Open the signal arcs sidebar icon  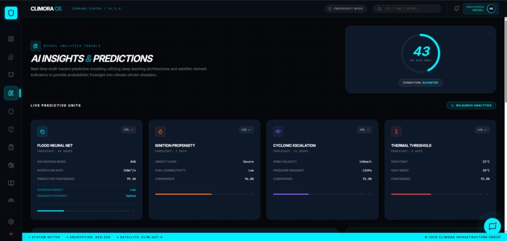pyautogui.click(x=11, y=200)
